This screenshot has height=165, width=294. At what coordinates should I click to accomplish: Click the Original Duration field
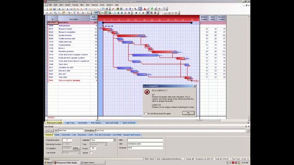pyautogui.click(x=67, y=140)
